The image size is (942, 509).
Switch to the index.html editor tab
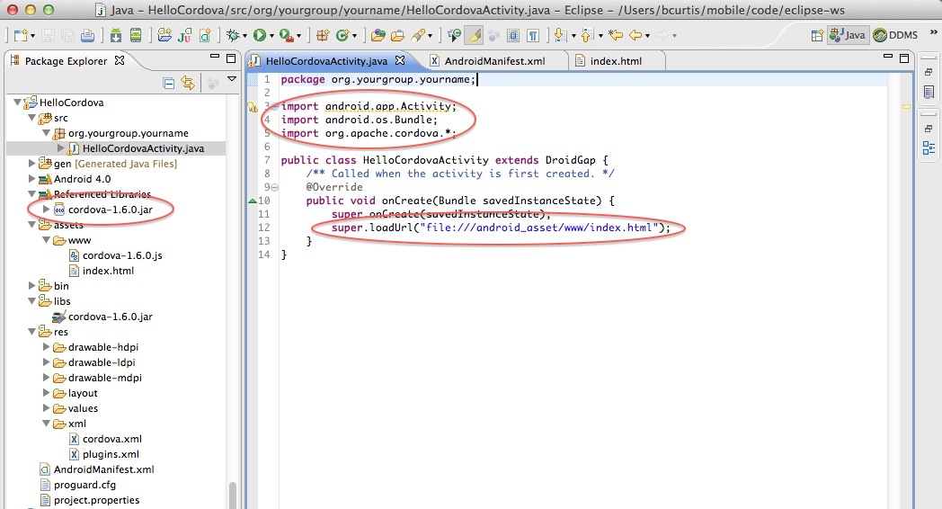(x=615, y=61)
